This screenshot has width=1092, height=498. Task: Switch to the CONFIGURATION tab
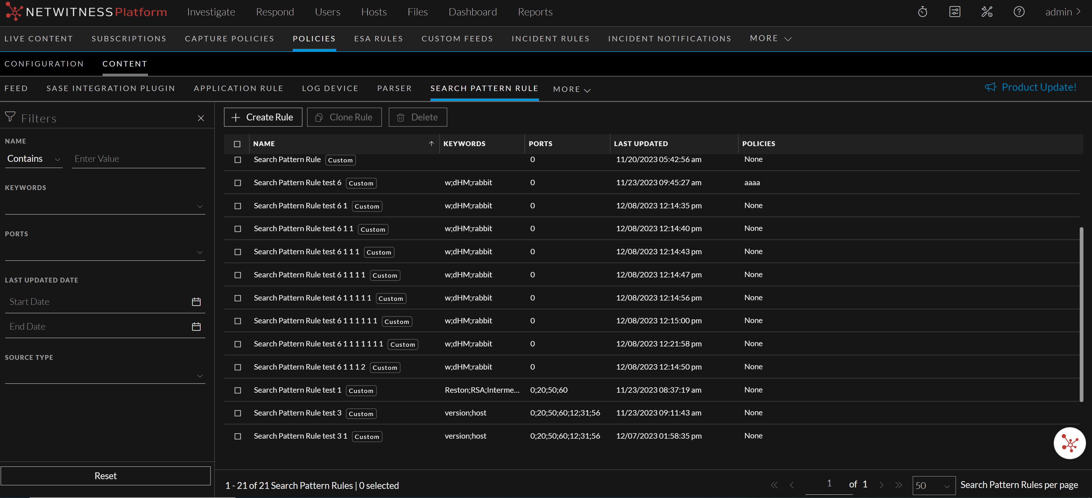point(44,64)
